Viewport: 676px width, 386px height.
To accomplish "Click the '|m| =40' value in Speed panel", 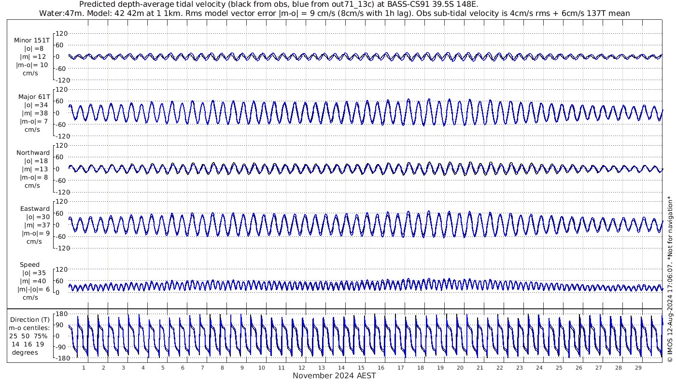I will [34, 281].
